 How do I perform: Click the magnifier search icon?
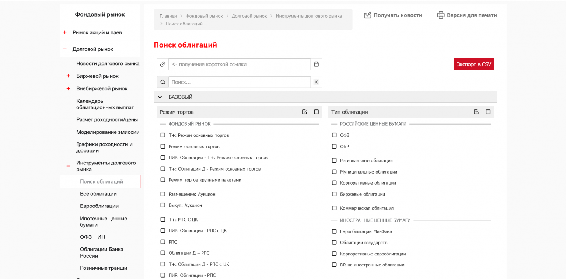click(163, 82)
